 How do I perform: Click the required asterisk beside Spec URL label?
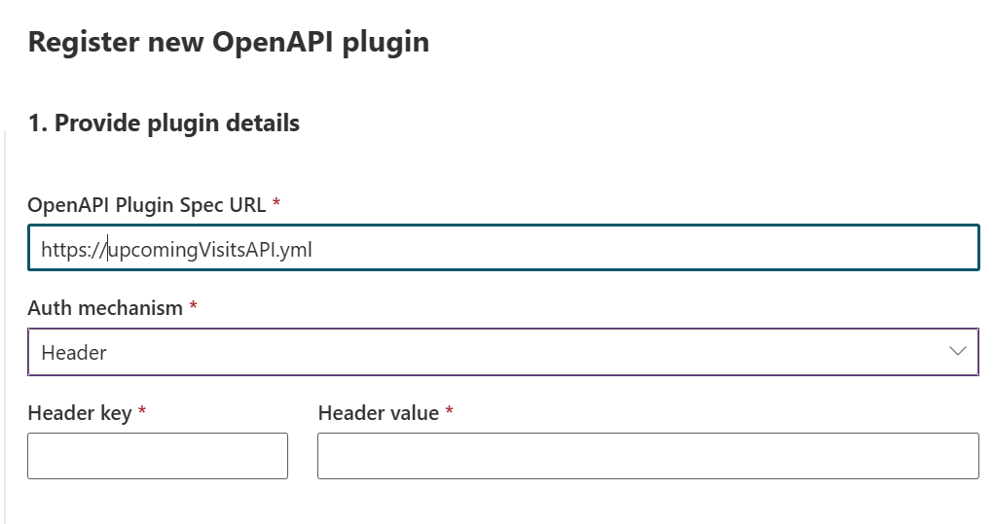276,203
